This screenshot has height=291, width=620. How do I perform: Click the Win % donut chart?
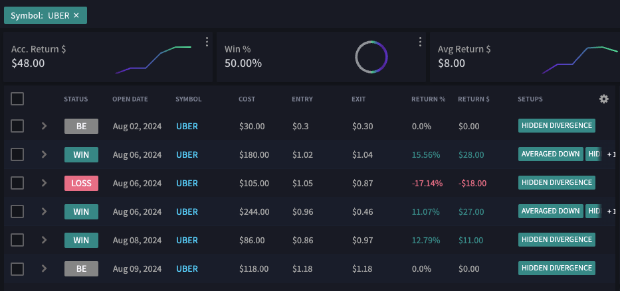pos(371,58)
